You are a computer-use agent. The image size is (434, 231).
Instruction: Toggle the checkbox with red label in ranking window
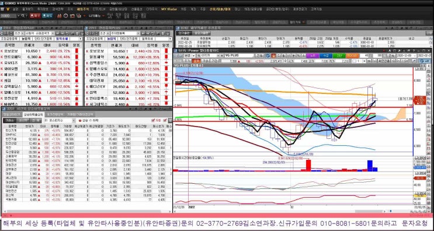pyautogui.click(x=153, y=121)
